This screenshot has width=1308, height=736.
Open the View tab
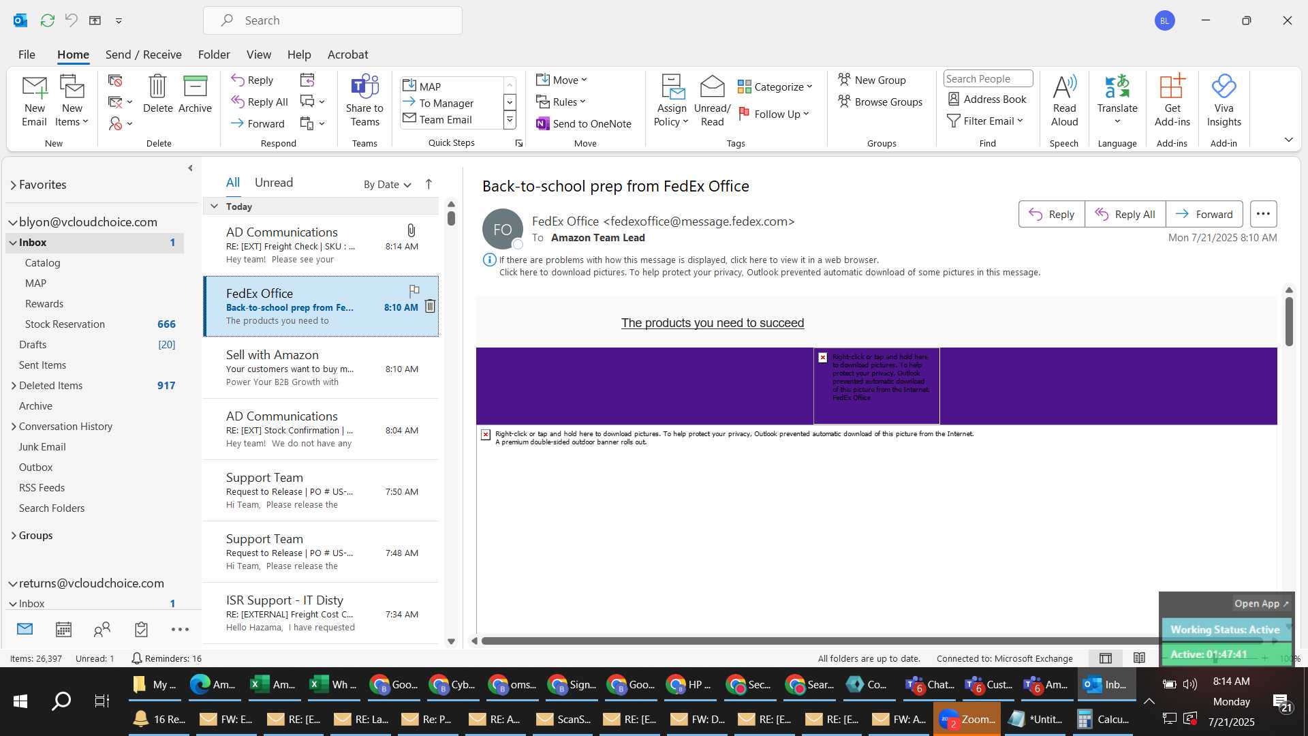point(258,55)
